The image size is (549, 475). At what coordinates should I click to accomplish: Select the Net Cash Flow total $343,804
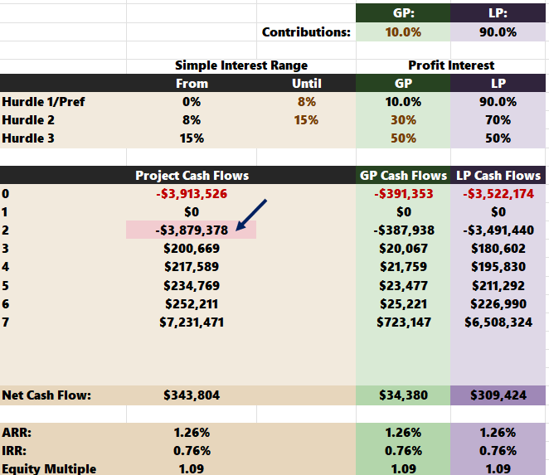[x=192, y=395]
